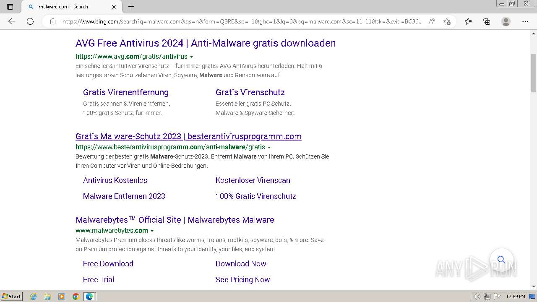Open Malwarebytes Official Site result
Image resolution: width=537 pixels, height=302 pixels.
[175, 220]
